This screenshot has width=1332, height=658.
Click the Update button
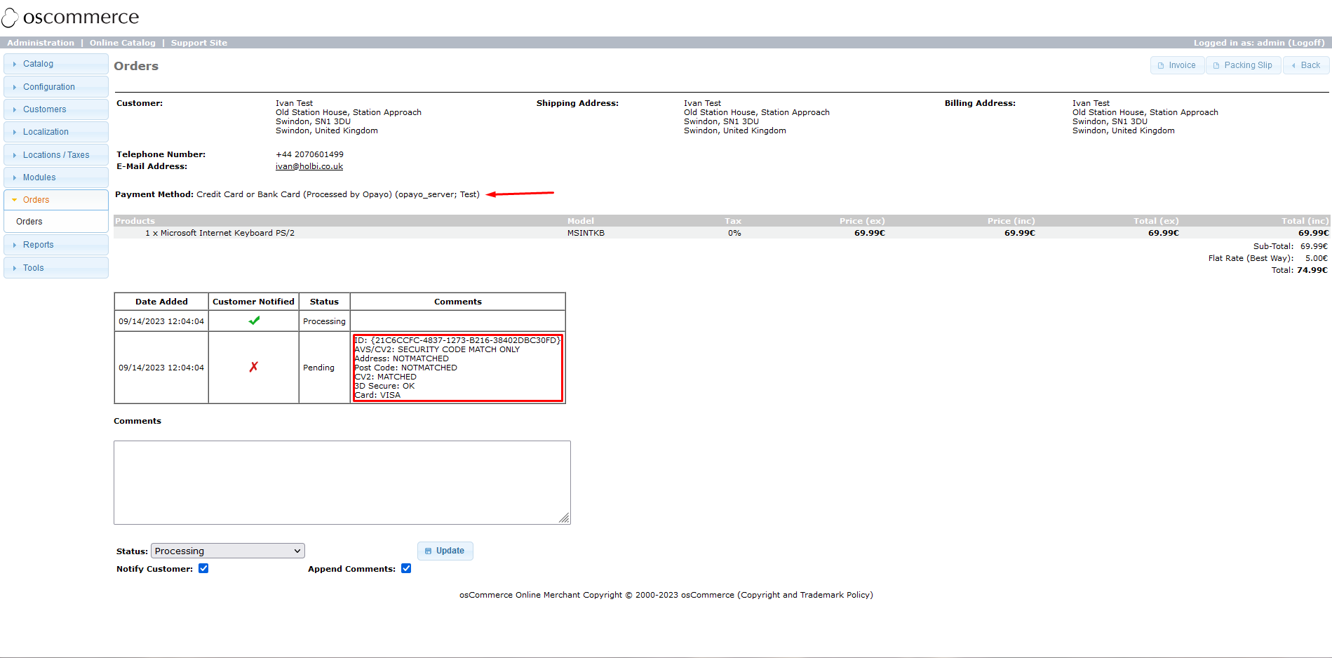[445, 551]
